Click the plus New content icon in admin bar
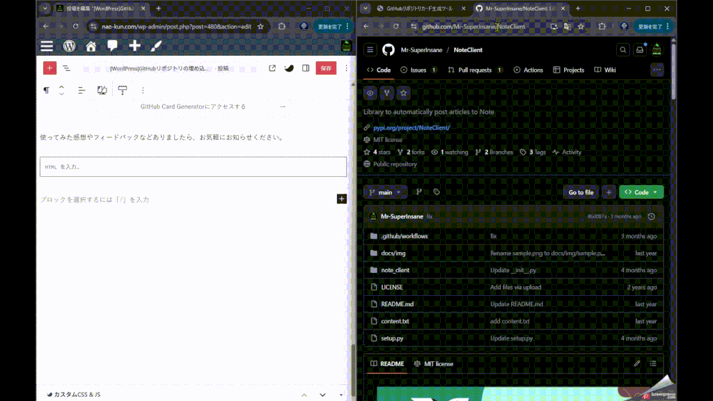Image resolution: width=713 pixels, height=401 pixels. 134,46
